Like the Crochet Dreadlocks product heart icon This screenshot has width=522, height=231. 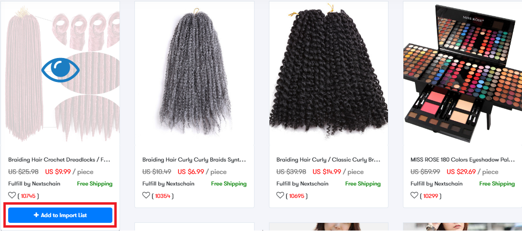coord(12,196)
